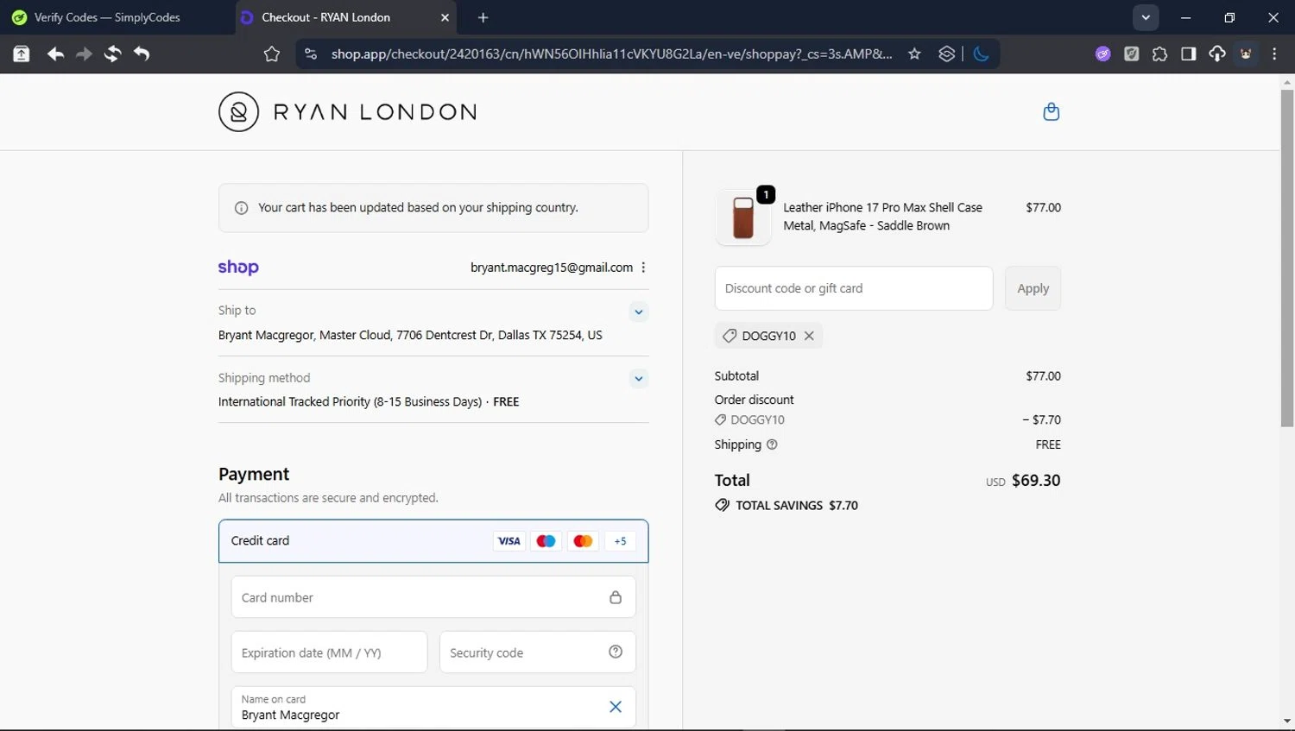Click the scrollbar down arrow
Screen dimensions: 1295x731
click(x=1287, y=722)
